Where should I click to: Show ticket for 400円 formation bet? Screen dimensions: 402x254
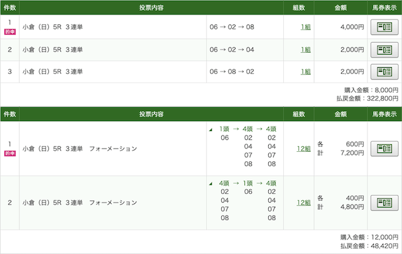[384, 203]
